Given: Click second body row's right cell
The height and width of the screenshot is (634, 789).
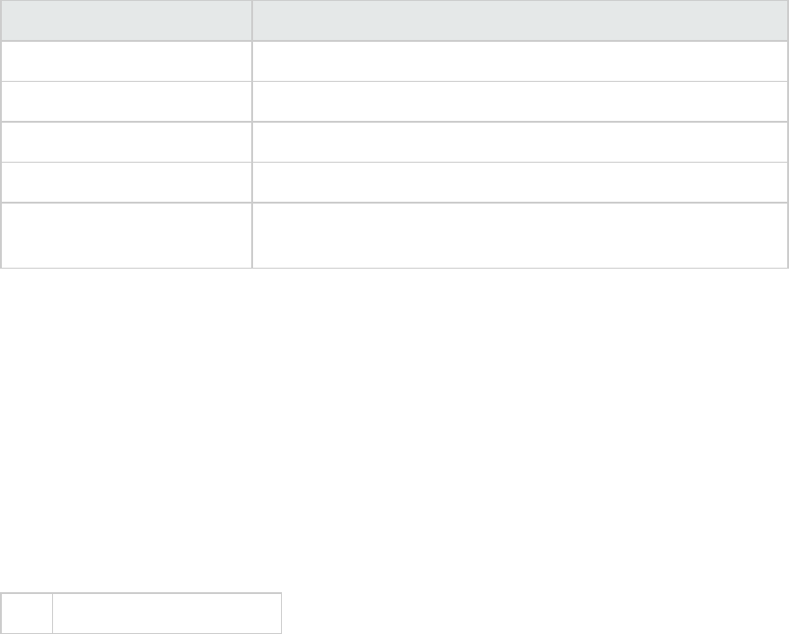Looking at the screenshot, I should (520, 100).
